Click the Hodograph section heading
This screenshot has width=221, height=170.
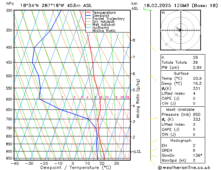point(181,141)
